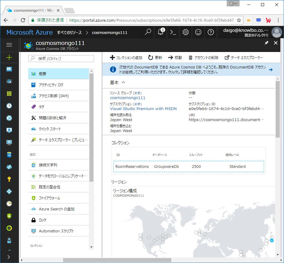Open アクセス制御 (IAM) menu item
Screen dimensions: 284x263
click(x=59, y=96)
